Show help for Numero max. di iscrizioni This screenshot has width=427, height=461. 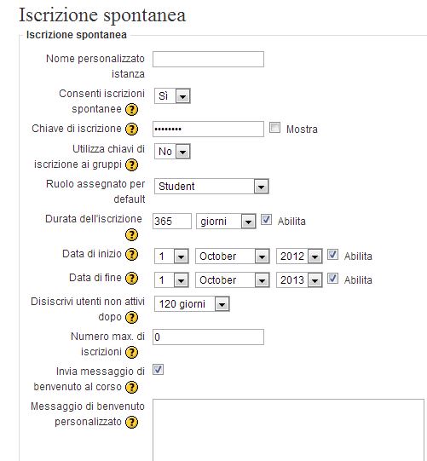pyautogui.click(x=131, y=352)
